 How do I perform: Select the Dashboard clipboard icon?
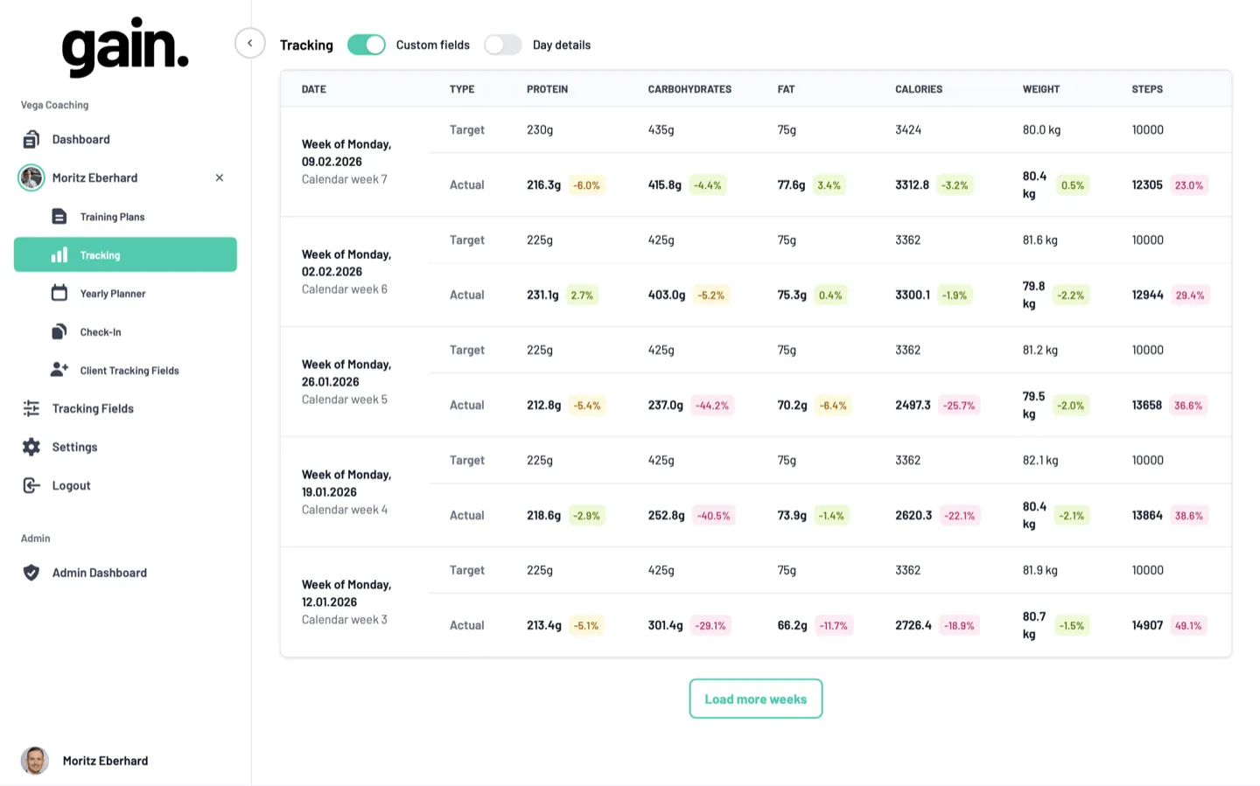point(32,139)
